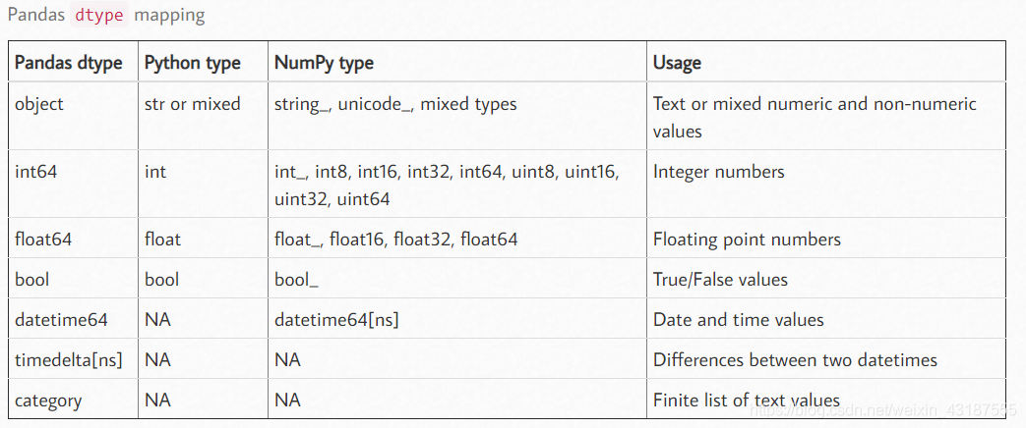Click the 'bool_' NumPy type cell
The image size is (1026, 428).
coord(296,280)
